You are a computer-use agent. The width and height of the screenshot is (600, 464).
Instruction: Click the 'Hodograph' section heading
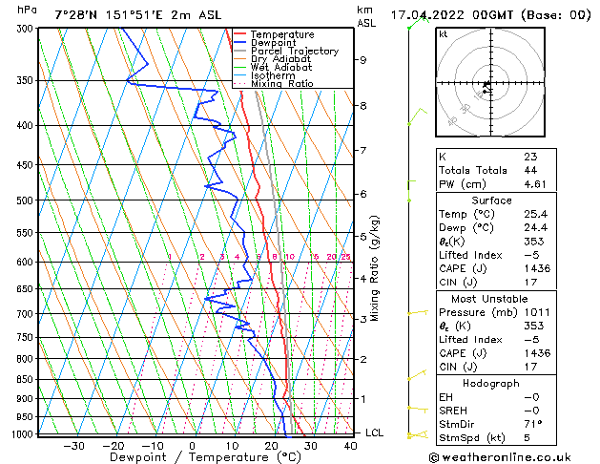pyautogui.click(x=491, y=384)
